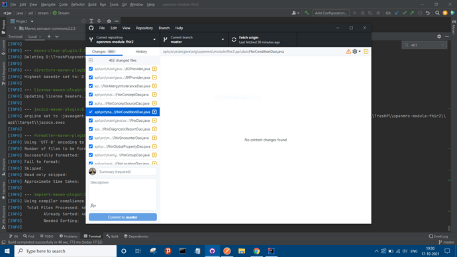Open Event Log in status bar
457x257 pixels.
point(438,236)
